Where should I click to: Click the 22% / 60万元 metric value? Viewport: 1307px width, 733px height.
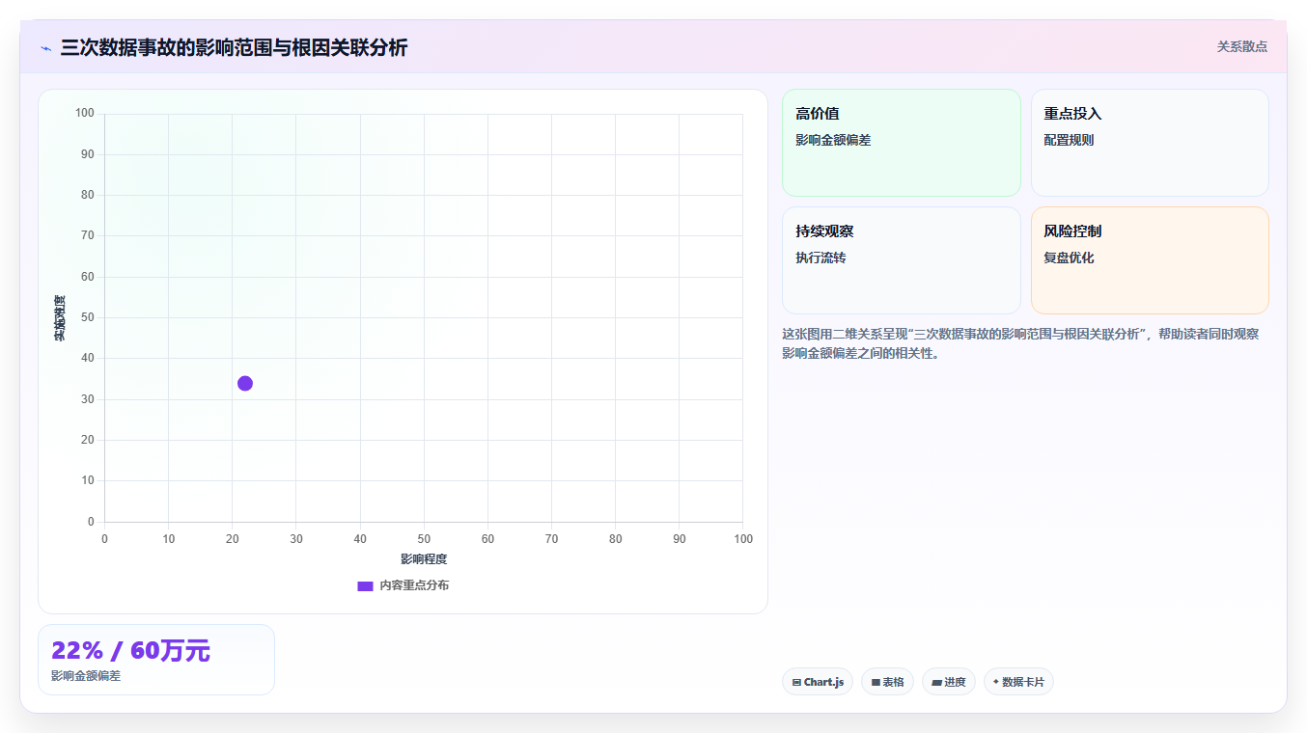[x=130, y=651]
